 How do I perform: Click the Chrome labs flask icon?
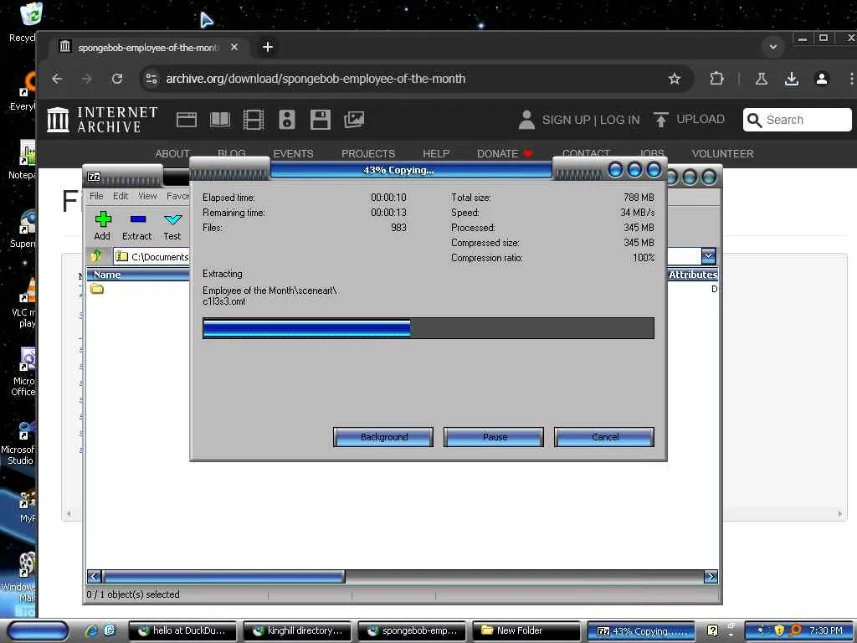coord(762,79)
